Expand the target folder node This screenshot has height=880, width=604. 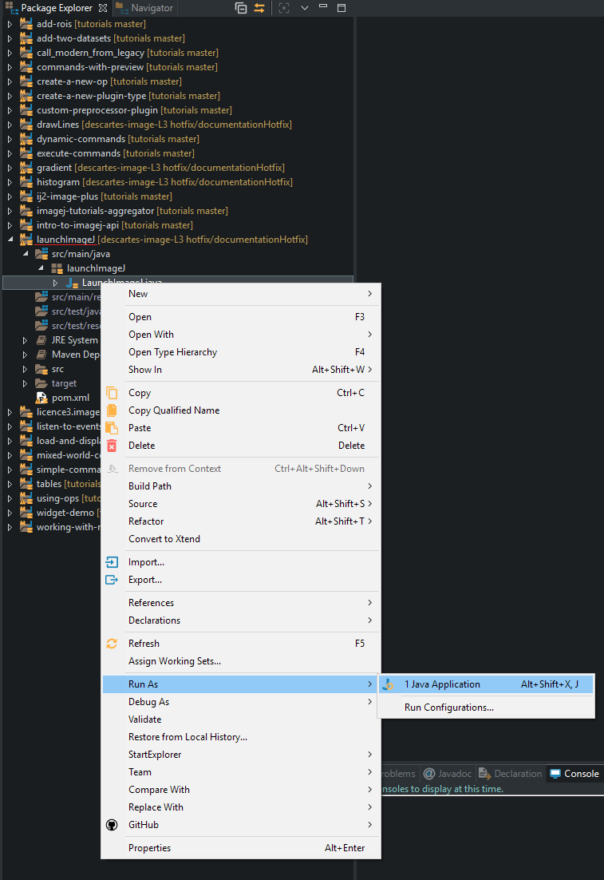(x=25, y=383)
